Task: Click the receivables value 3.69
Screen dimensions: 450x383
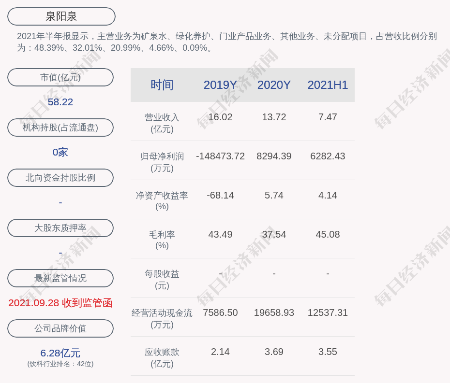Action: [274, 352]
